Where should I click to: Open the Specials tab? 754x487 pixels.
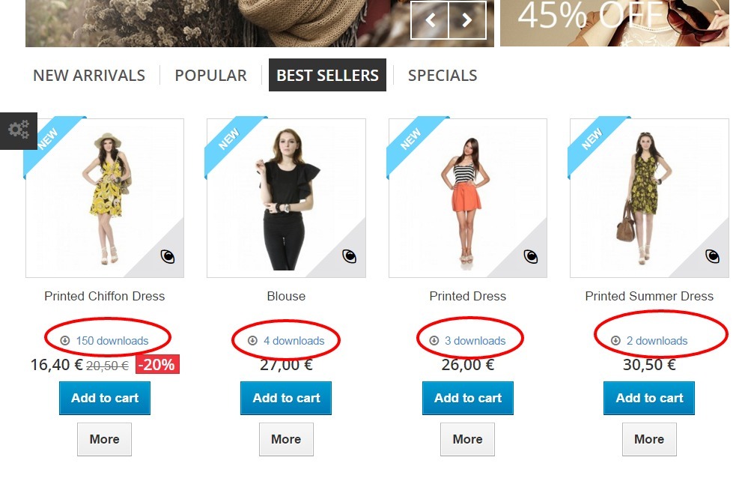[x=443, y=76]
